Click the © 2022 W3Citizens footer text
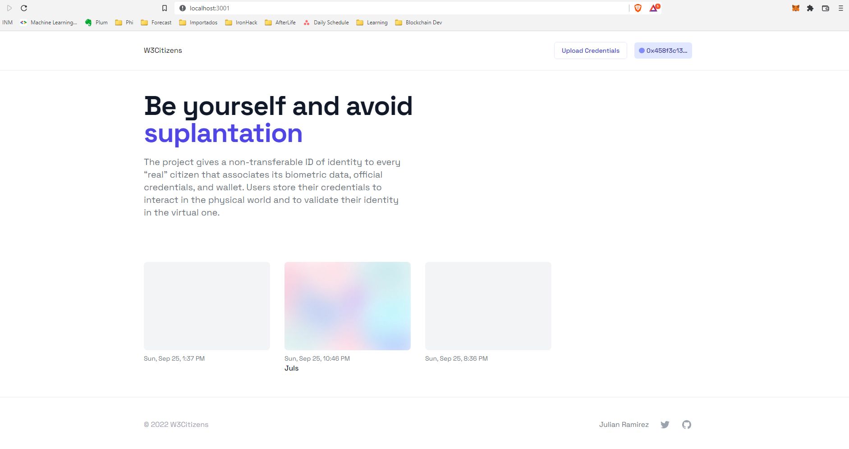The image size is (849, 449). pos(176,425)
